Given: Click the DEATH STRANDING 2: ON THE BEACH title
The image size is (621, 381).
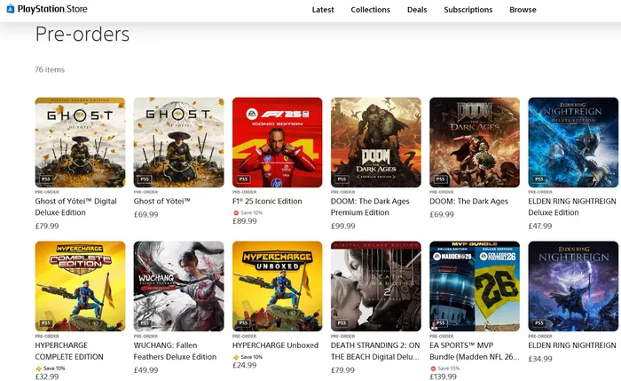Looking at the screenshot, I should click(x=375, y=352).
